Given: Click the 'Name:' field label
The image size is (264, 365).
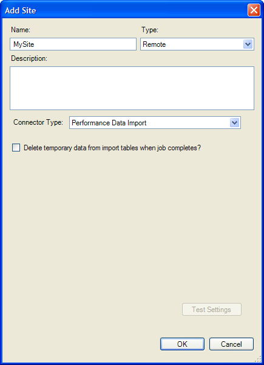Looking at the screenshot, I should click(x=21, y=30).
